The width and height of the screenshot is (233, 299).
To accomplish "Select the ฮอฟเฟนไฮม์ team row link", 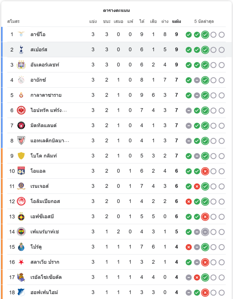I will tap(44, 292).
